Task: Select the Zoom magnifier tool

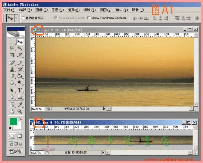Action: click(x=20, y=111)
